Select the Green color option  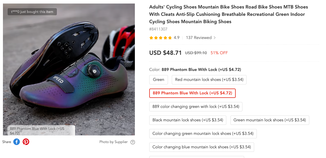coord(159,79)
